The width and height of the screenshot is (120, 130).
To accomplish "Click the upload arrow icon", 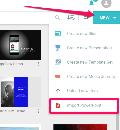I will [x=58, y=91].
